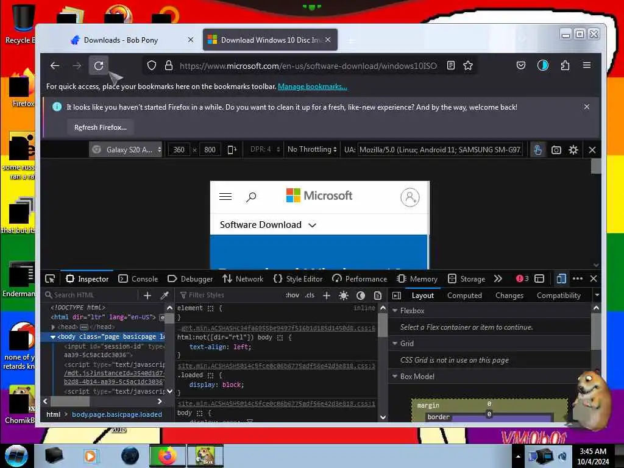The width and height of the screenshot is (624, 468).
Task: Click the Manage bookmarks link
Action: pyautogui.click(x=313, y=87)
